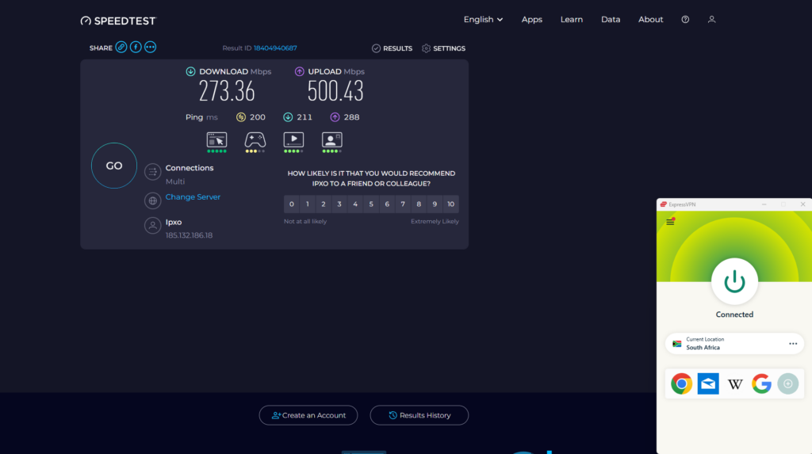Open Results view
Viewport: 812px width, 454px height.
coord(392,48)
